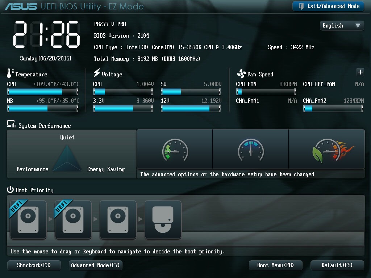Click the CPU Type i5-3570K line
This screenshot has width=371, height=278.
pyautogui.click(x=168, y=47)
